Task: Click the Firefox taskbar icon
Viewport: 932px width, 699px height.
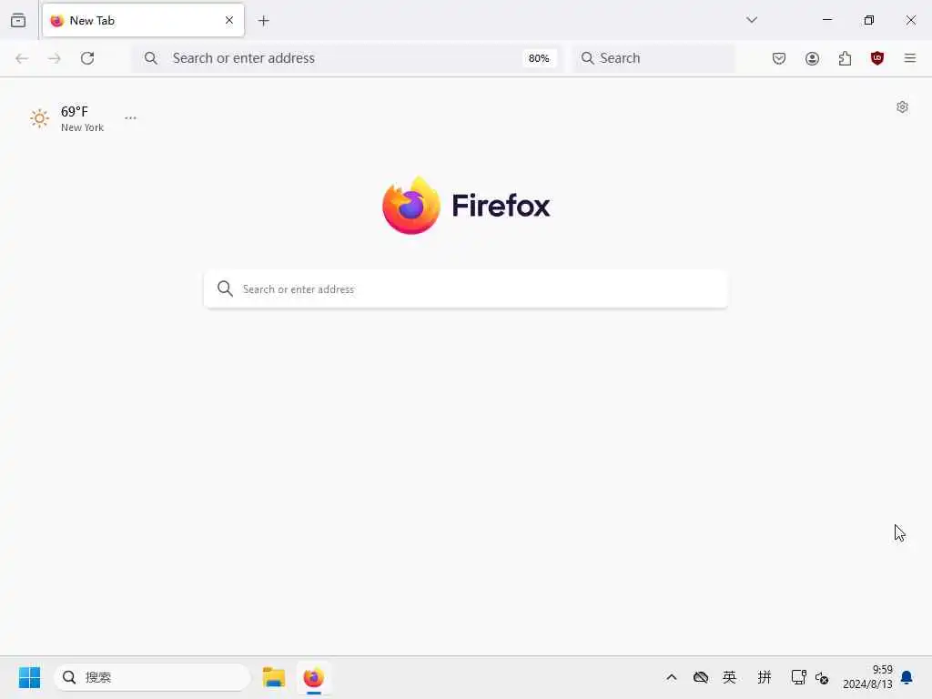Action: tap(313, 677)
